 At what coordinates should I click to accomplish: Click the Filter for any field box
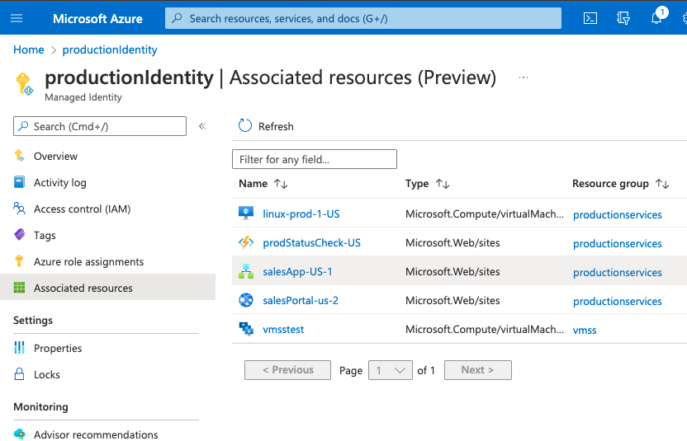[315, 159]
